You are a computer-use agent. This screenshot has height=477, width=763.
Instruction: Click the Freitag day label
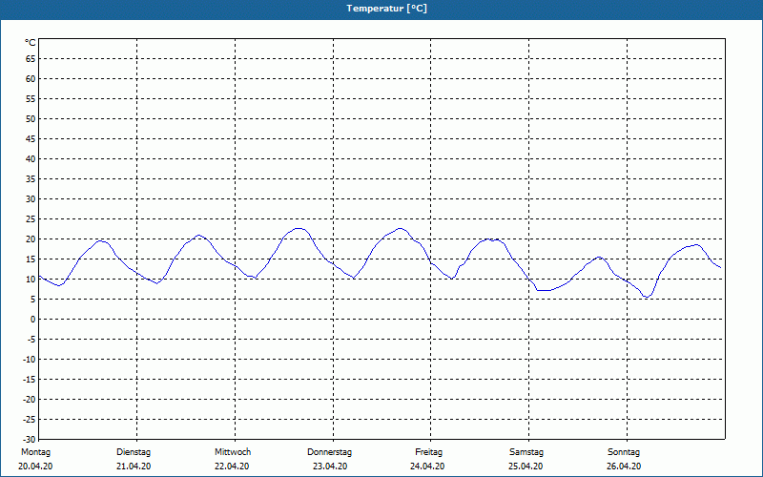(428, 452)
